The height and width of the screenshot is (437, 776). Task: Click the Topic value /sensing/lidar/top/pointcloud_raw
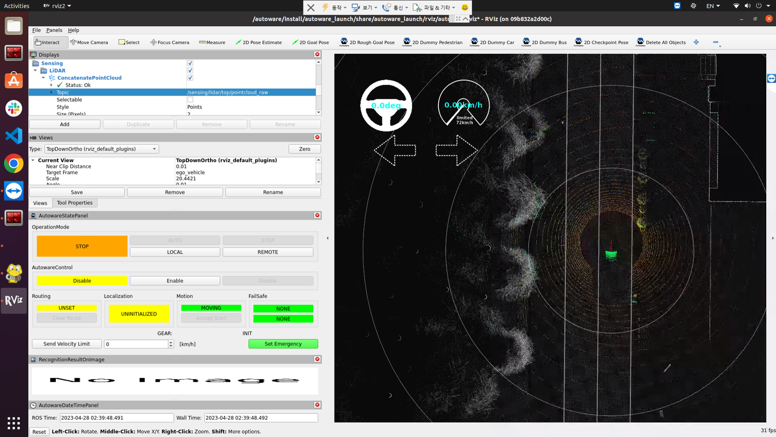227,92
